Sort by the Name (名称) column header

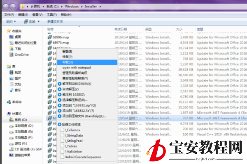(80, 29)
